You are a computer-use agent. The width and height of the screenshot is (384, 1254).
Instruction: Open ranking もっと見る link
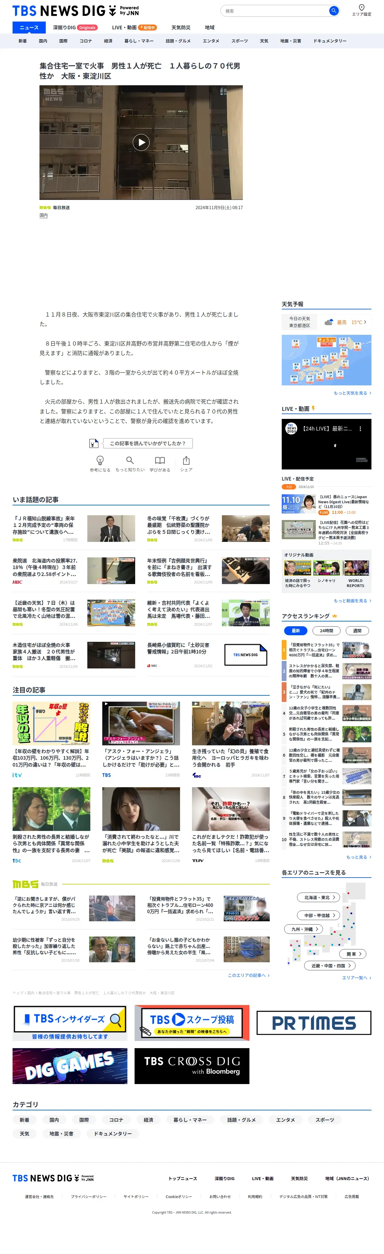pos(359,857)
